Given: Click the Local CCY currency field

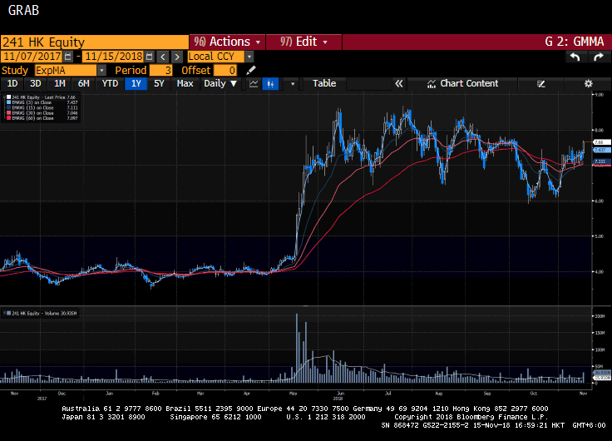Looking at the screenshot, I should 216,57.
